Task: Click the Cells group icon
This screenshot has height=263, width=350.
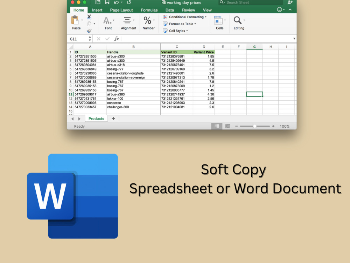Action: (218, 20)
